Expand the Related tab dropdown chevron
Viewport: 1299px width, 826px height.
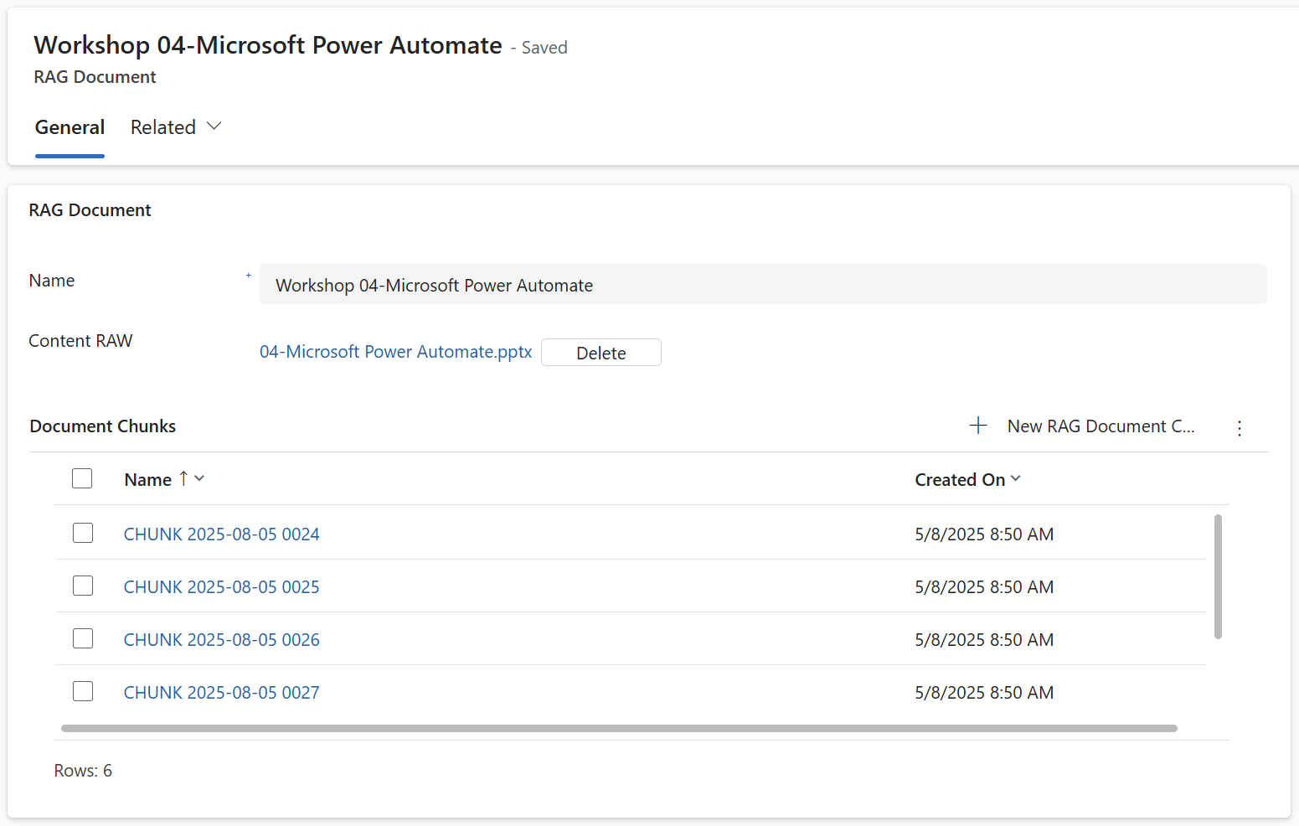[214, 126]
